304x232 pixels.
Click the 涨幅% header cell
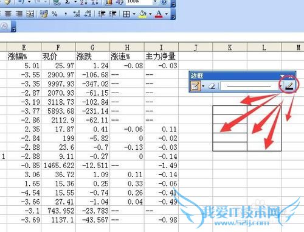click(24, 57)
